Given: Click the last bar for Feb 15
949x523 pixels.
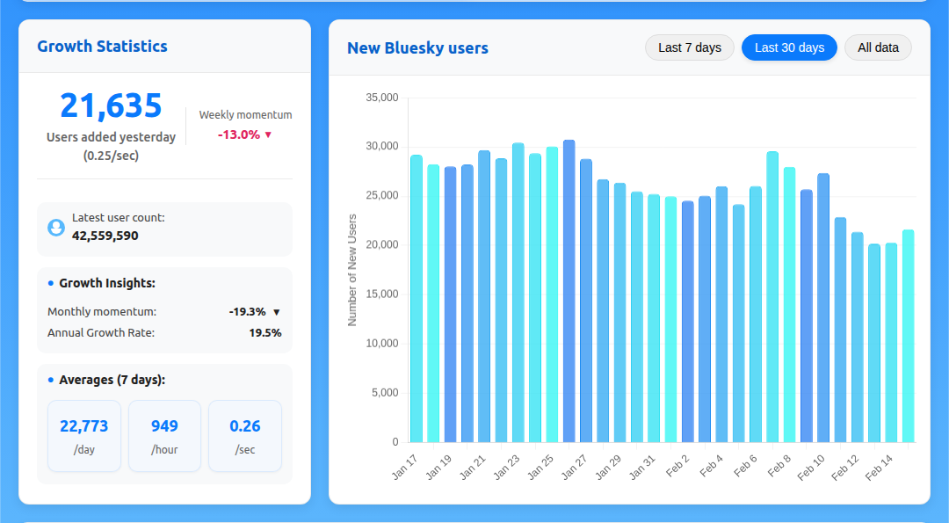Looking at the screenshot, I should (908, 336).
